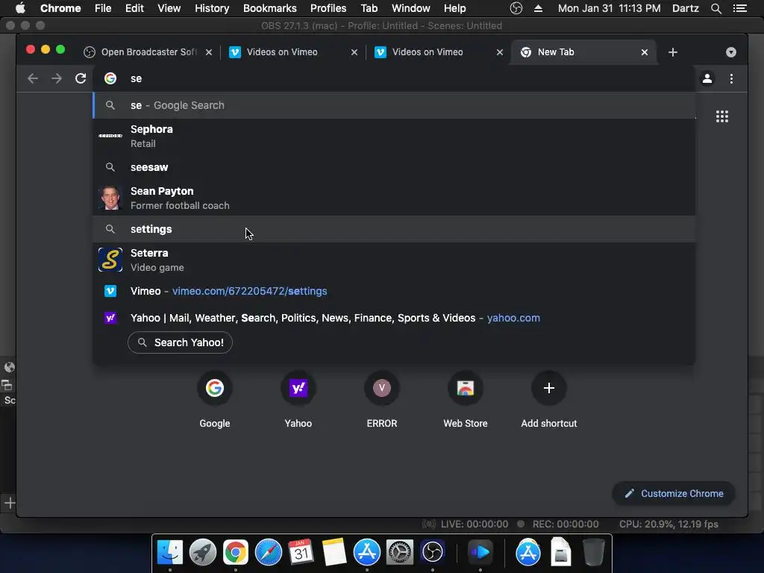Open Finder from the Dock
Viewport: 764px width, 573px height.
click(169, 552)
